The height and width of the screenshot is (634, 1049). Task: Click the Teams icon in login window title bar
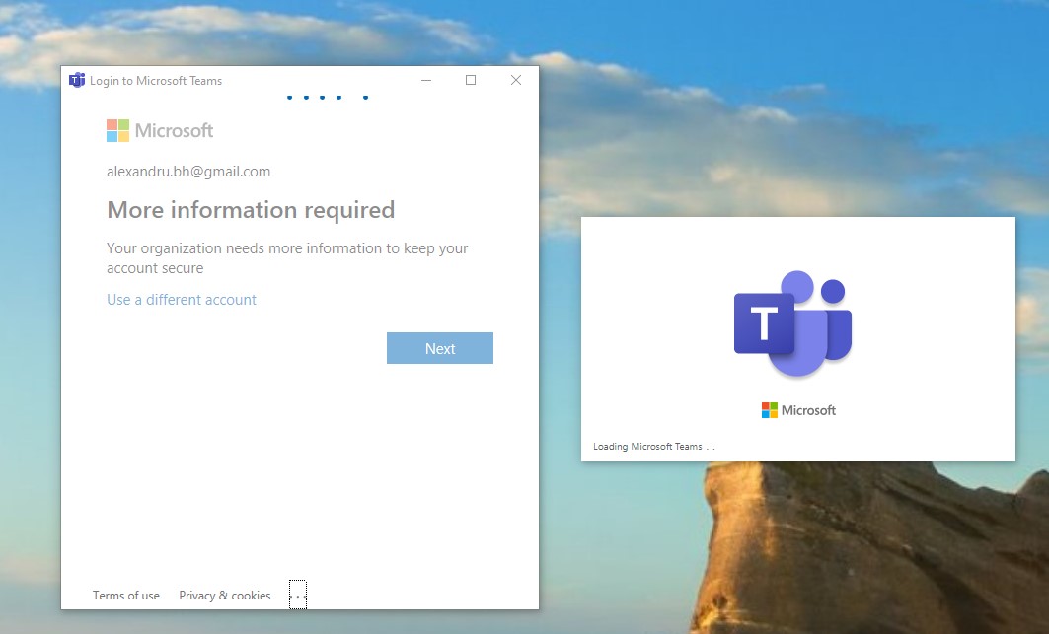click(77, 80)
